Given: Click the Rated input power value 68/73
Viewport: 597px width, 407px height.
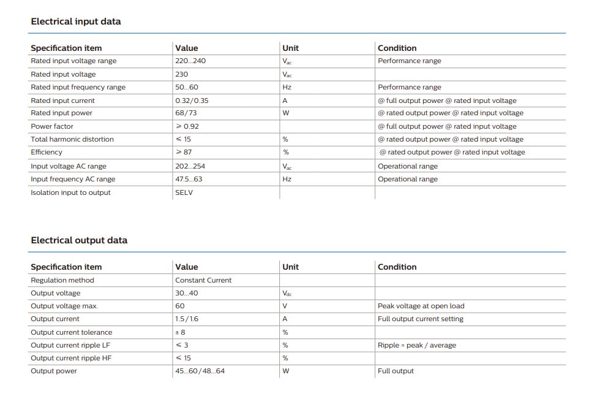Looking at the screenshot, I should point(186,113).
